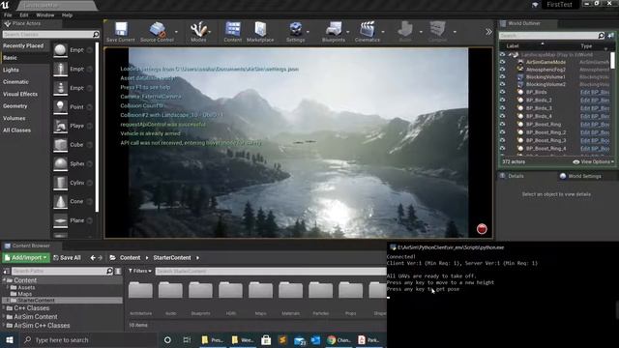
Task: Switch to the World Settings tab
Action: click(580, 176)
